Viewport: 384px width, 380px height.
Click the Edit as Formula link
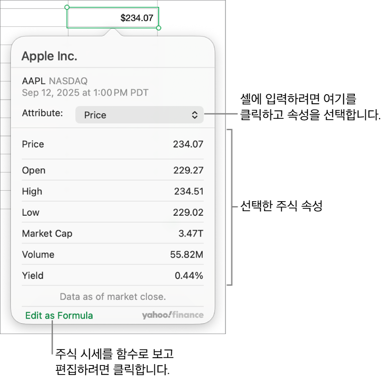[x=59, y=315]
